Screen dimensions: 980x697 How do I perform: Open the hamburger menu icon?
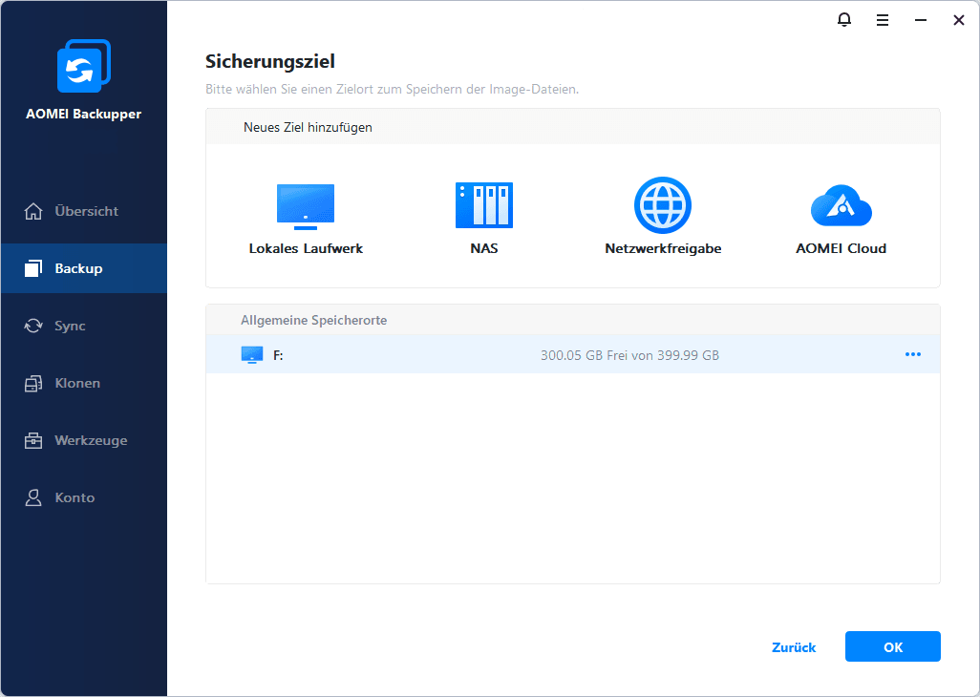pos(883,21)
